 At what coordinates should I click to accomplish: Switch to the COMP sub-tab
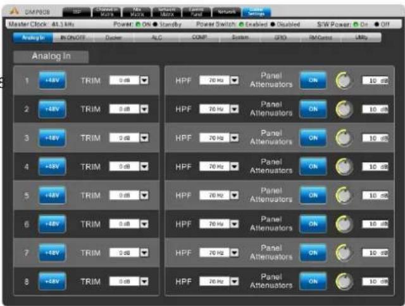coord(199,38)
